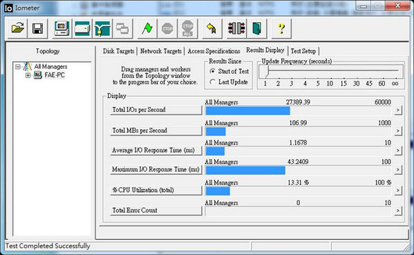Open arrow button beside Total I/Os bar
The height and width of the screenshot is (255, 414).
[398, 110]
